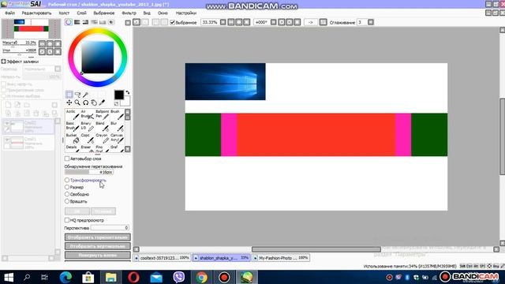Viewport: 505px width, 284px height.
Task: Open Windows Start menu
Action: [9, 277]
